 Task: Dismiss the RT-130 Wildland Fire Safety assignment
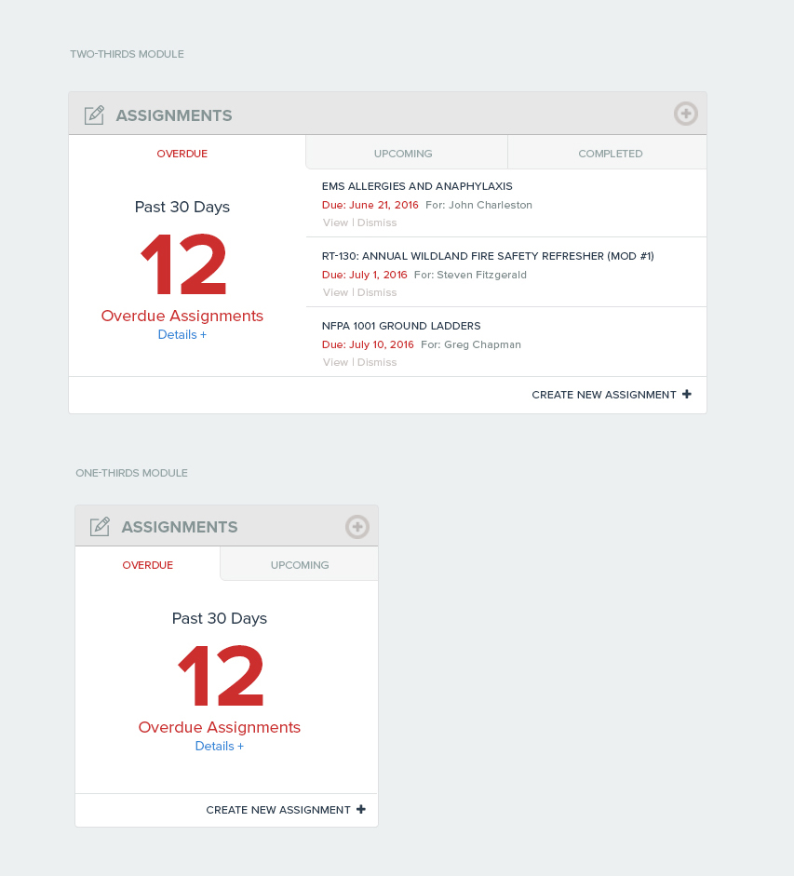pyautogui.click(x=377, y=292)
